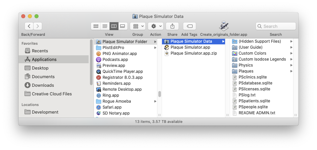Image resolution: width=317 pixels, height=150 pixels.
Task: Expand Plaque Simulator Folder arrow
Action: pos(155,42)
